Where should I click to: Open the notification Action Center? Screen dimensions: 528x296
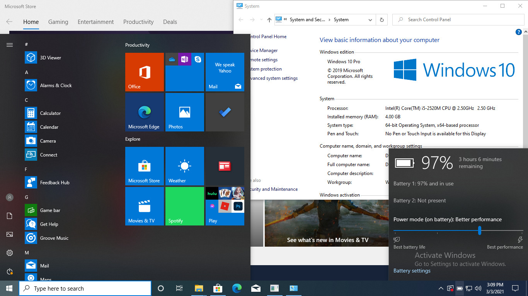[515, 288]
